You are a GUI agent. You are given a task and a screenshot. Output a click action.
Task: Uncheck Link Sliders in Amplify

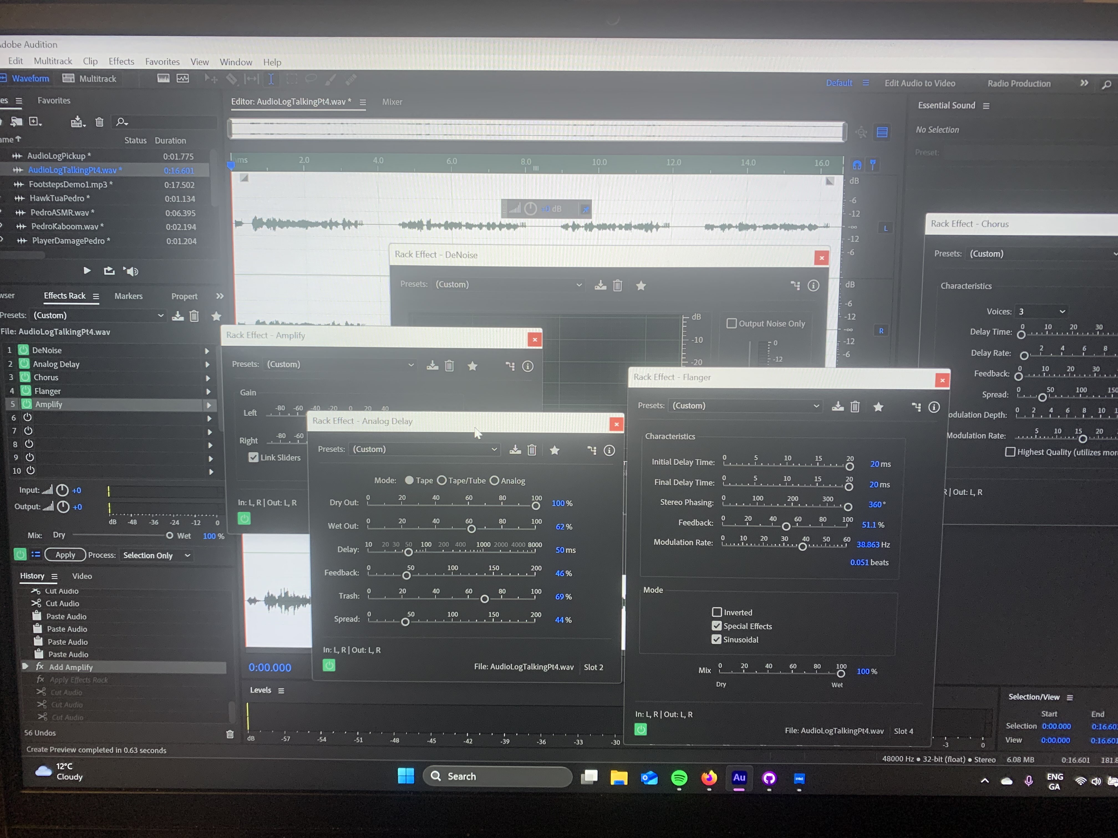[x=253, y=457]
